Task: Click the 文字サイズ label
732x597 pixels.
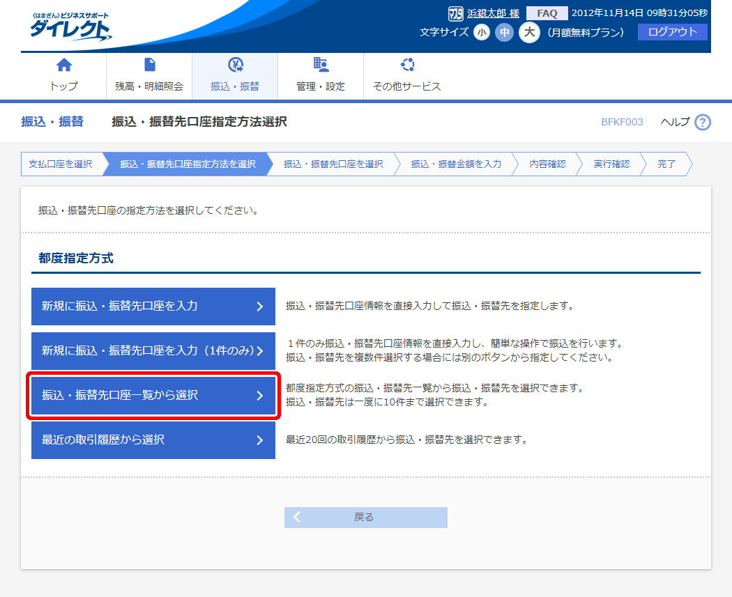Action: [444, 32]
